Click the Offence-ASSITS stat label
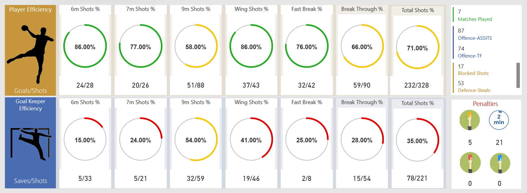 pyautogui.click(x=475, y=38)
